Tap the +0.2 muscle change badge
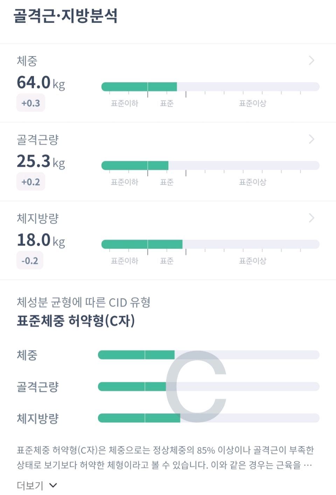Viewport: 336px width, 495px height. [x=31, y=182]
